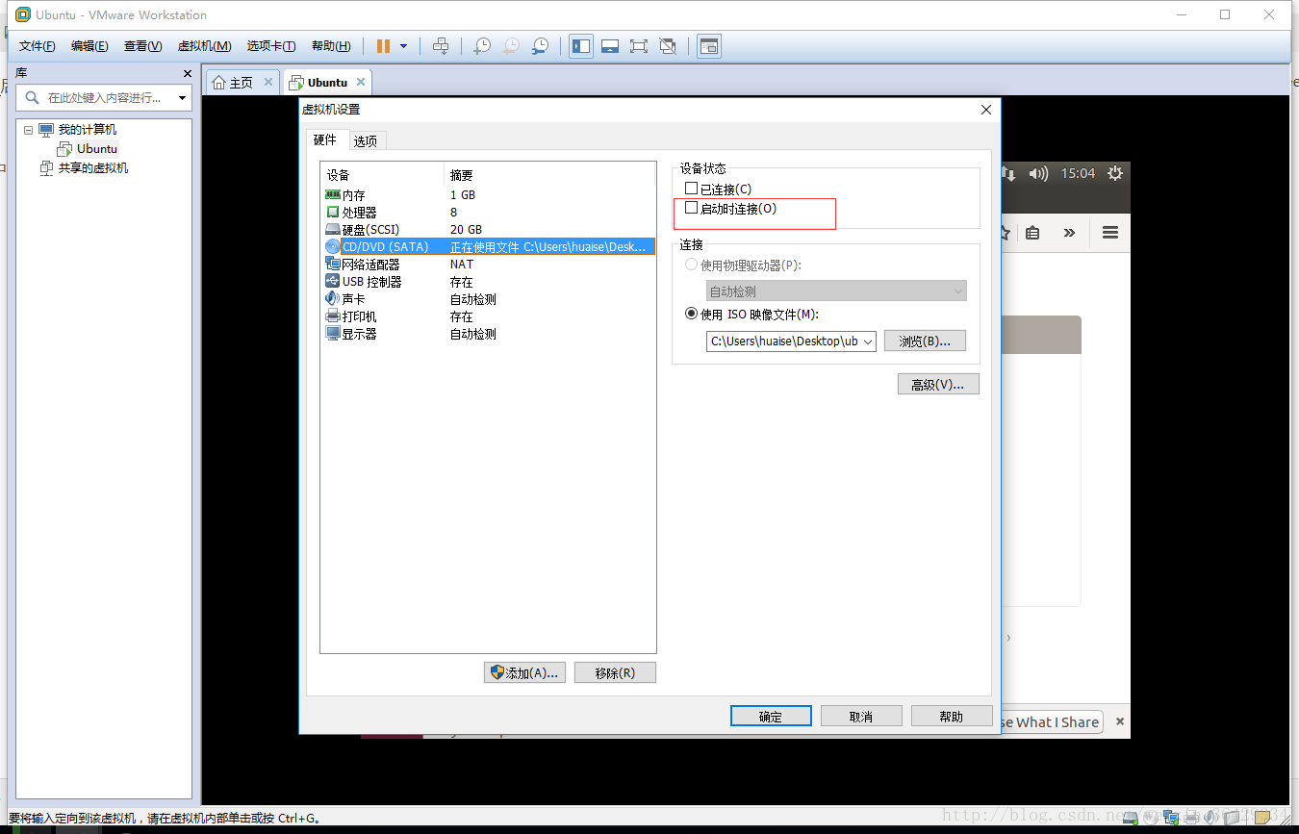This screenshot has width=1299, height=834.
Task: Select the CD/DVD (SATA) device row
Action: 488,247
